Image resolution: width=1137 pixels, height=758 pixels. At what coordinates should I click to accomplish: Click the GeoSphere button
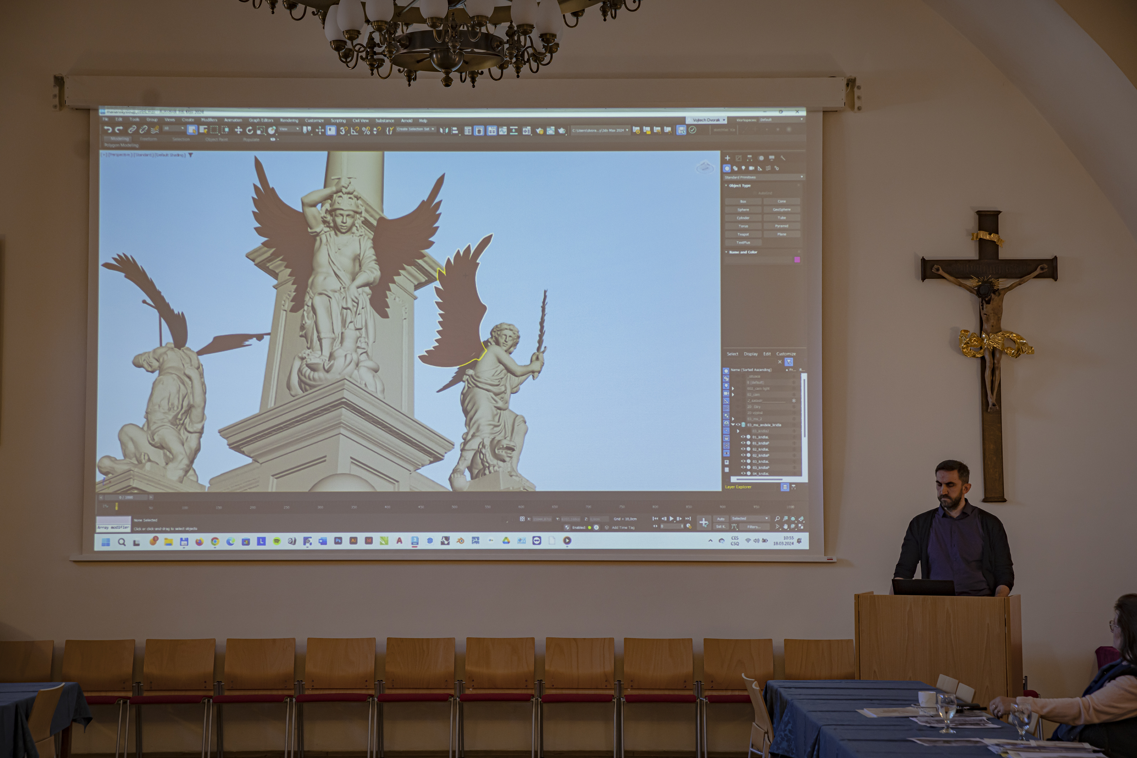782,210
